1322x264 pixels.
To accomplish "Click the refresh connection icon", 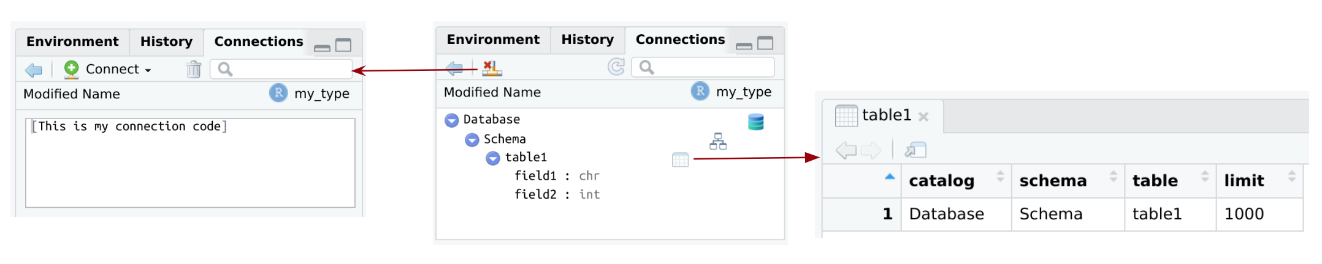I will coord(616,67).
